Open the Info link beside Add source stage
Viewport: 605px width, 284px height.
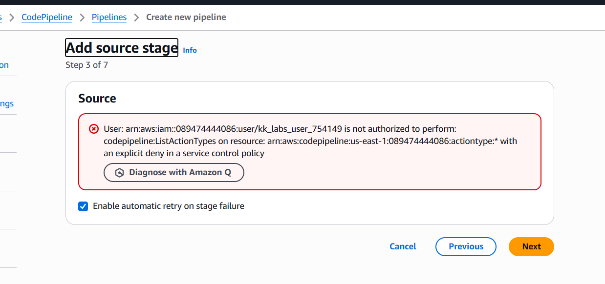[190, 50]
